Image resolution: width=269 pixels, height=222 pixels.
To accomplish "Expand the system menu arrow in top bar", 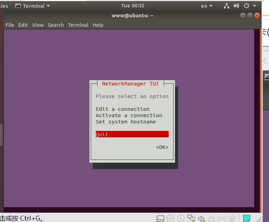I will tap(255, 6).
